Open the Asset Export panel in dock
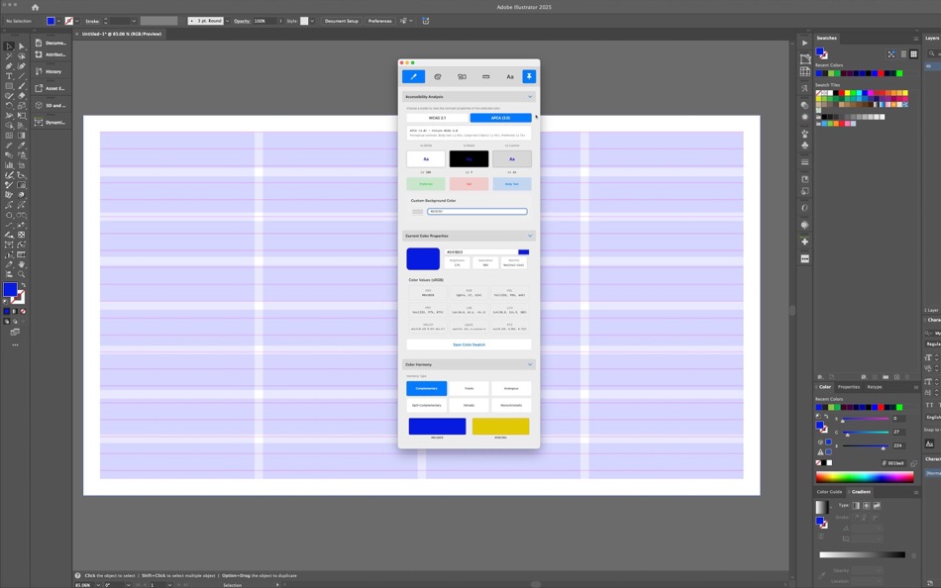 [51, 88]
